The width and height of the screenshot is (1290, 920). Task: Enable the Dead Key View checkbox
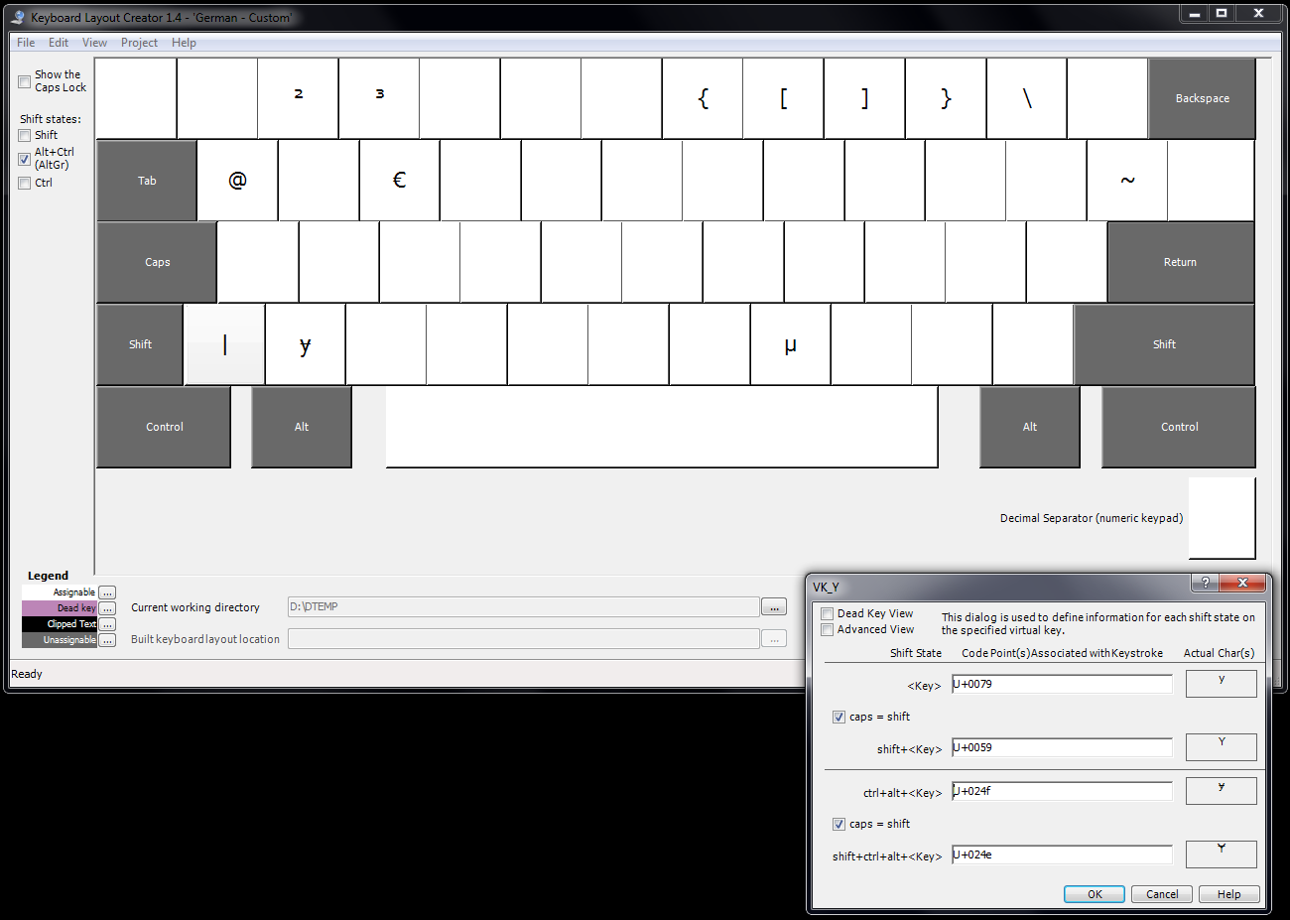(828, 614)
